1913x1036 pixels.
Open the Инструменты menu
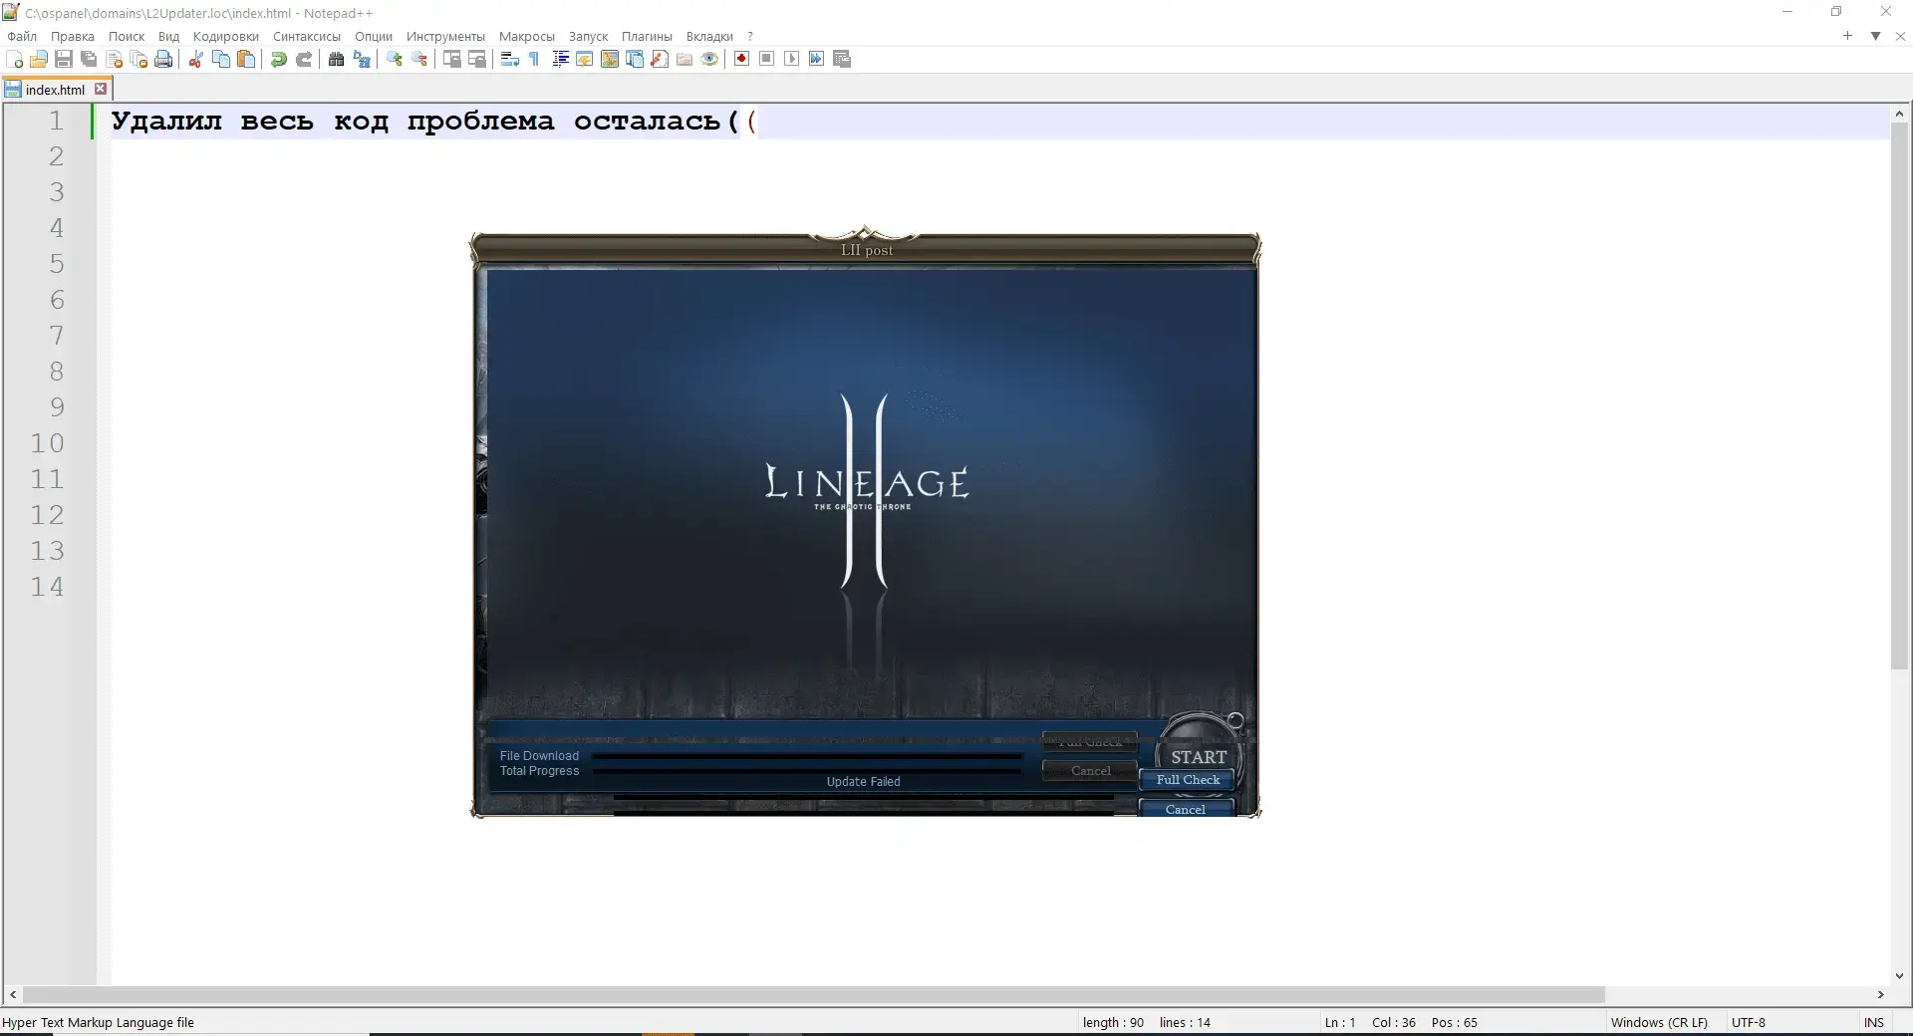click(445, 36)
